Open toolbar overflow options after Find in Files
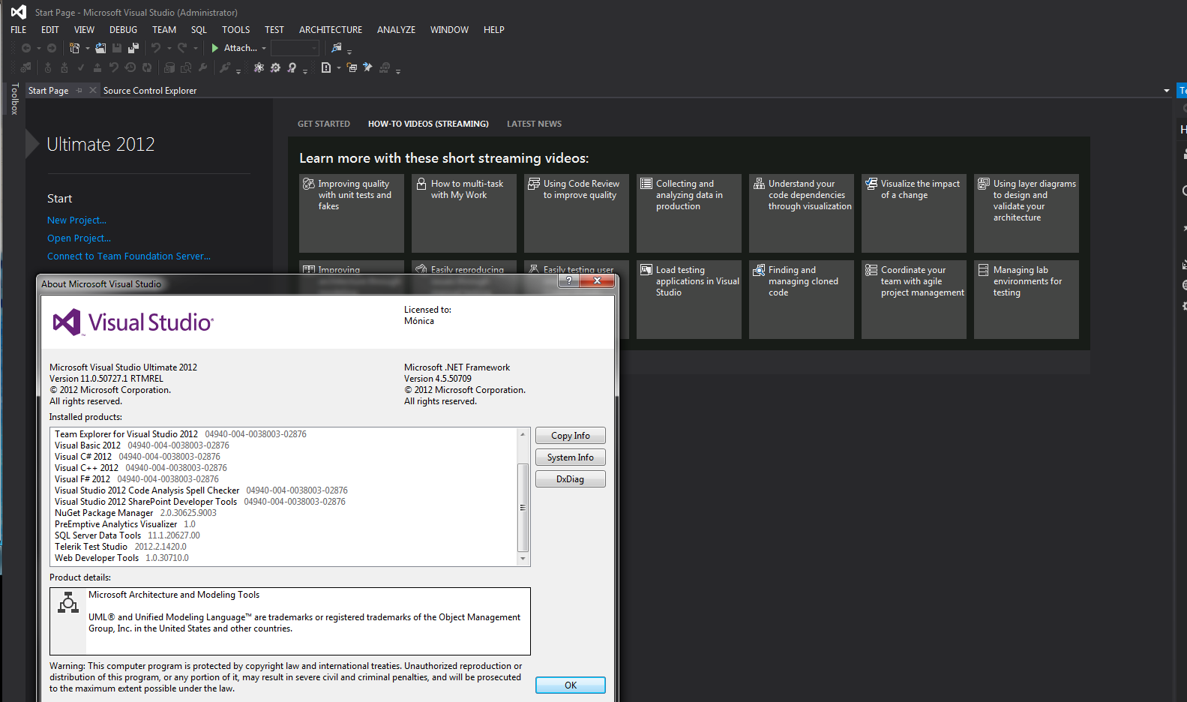Viewport: 1187px width, 702px height. click(349, 51)
